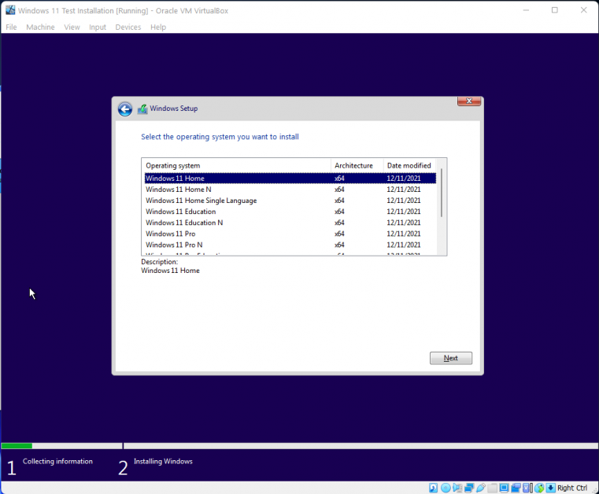Click the USB devices status icon
Image resolution: width=599 pixels, height=494 pixels.
[481, 488]
